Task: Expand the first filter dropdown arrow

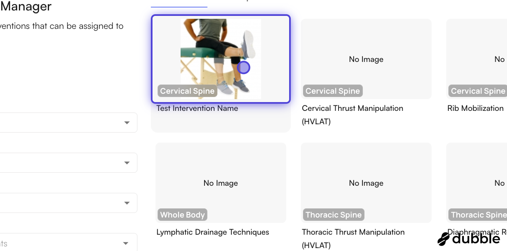Action: click(x=127, y=123)
